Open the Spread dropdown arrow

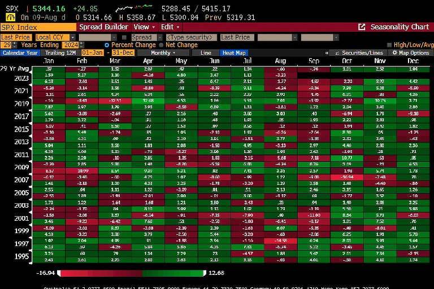(x=160, y=37)
